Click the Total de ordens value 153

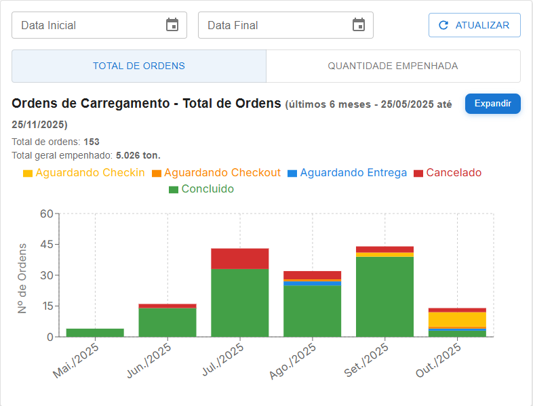(92, 142)
